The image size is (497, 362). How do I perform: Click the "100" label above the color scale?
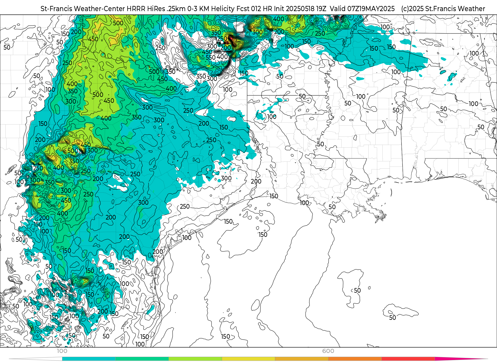[62, 351]
